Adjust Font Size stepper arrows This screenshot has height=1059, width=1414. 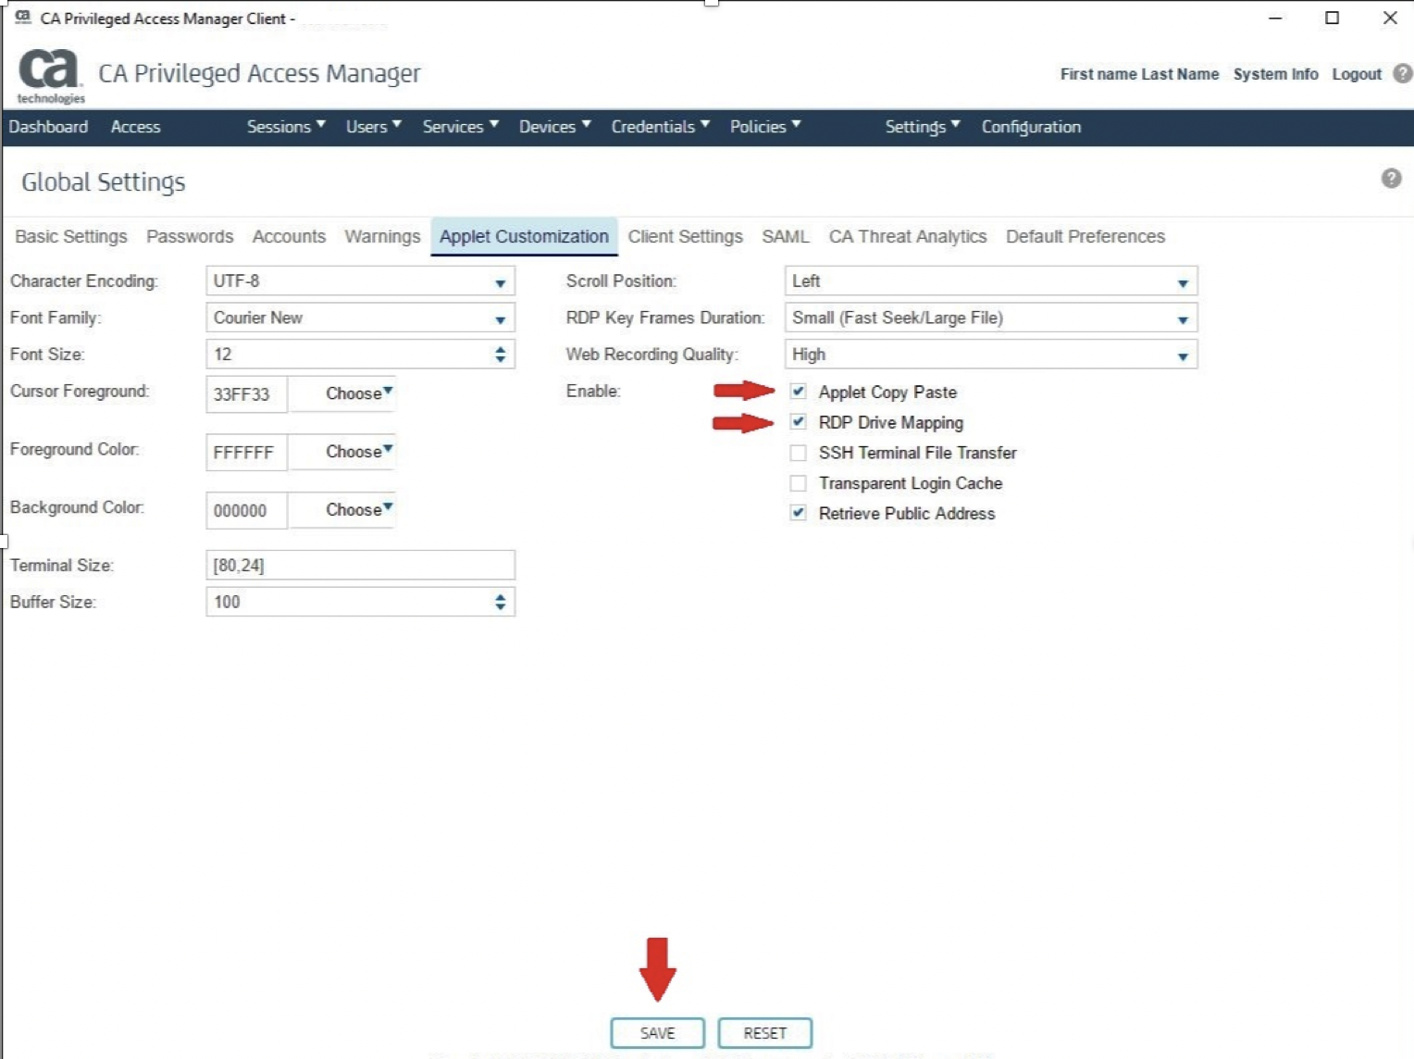(501, 355)
